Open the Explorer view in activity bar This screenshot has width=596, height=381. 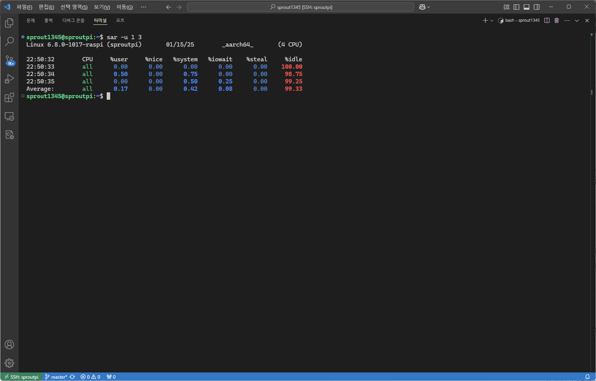[9, 23]
